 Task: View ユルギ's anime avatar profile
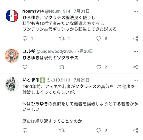[x=12, y=56]
